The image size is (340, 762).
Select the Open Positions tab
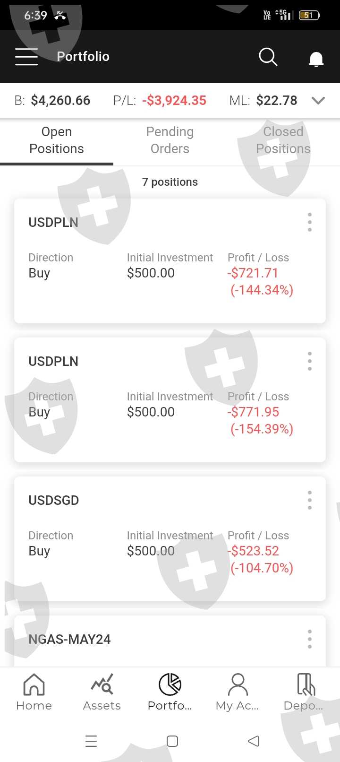pos(57,140)
